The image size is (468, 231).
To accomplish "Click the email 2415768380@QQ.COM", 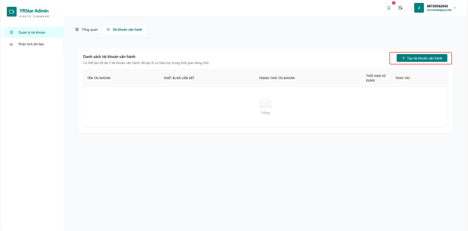I will pos(439,10).
